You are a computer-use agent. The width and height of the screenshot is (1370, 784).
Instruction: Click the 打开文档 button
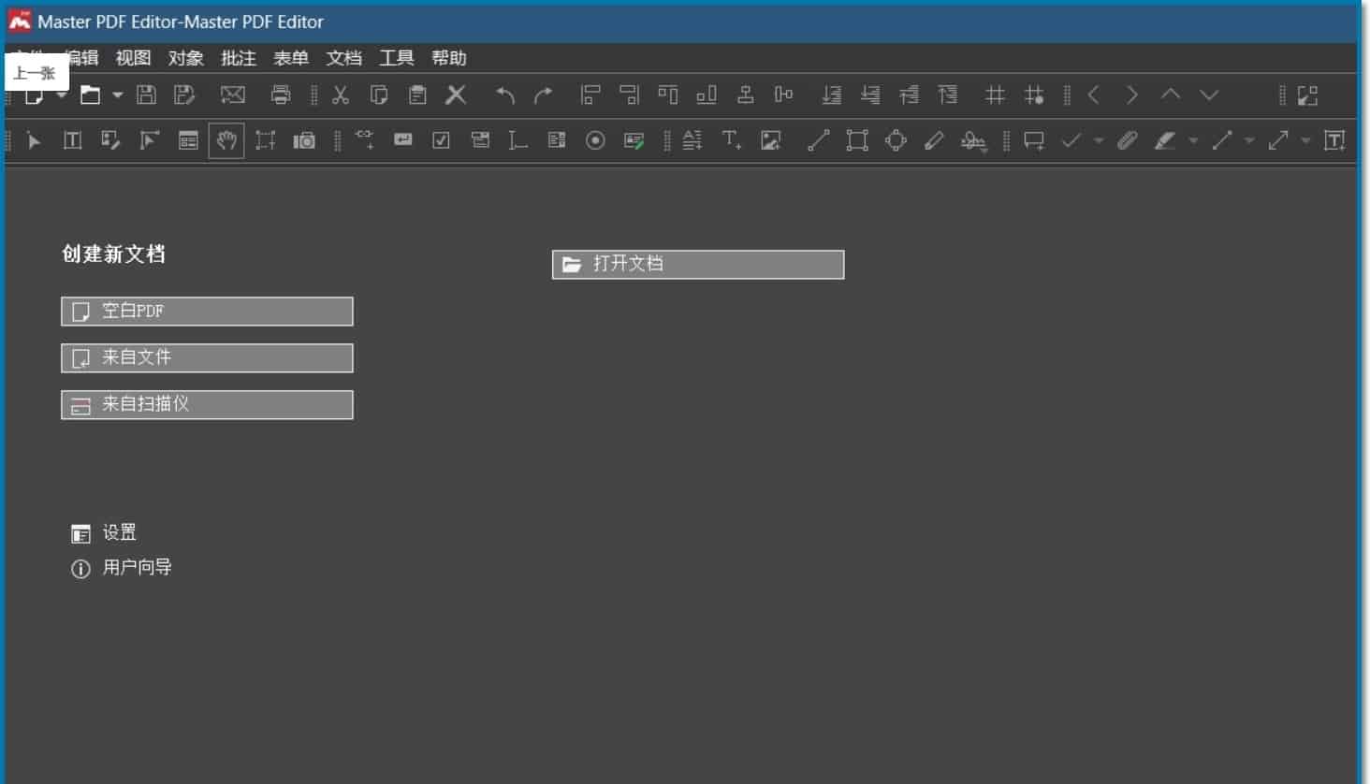click(x=698, y=265)
